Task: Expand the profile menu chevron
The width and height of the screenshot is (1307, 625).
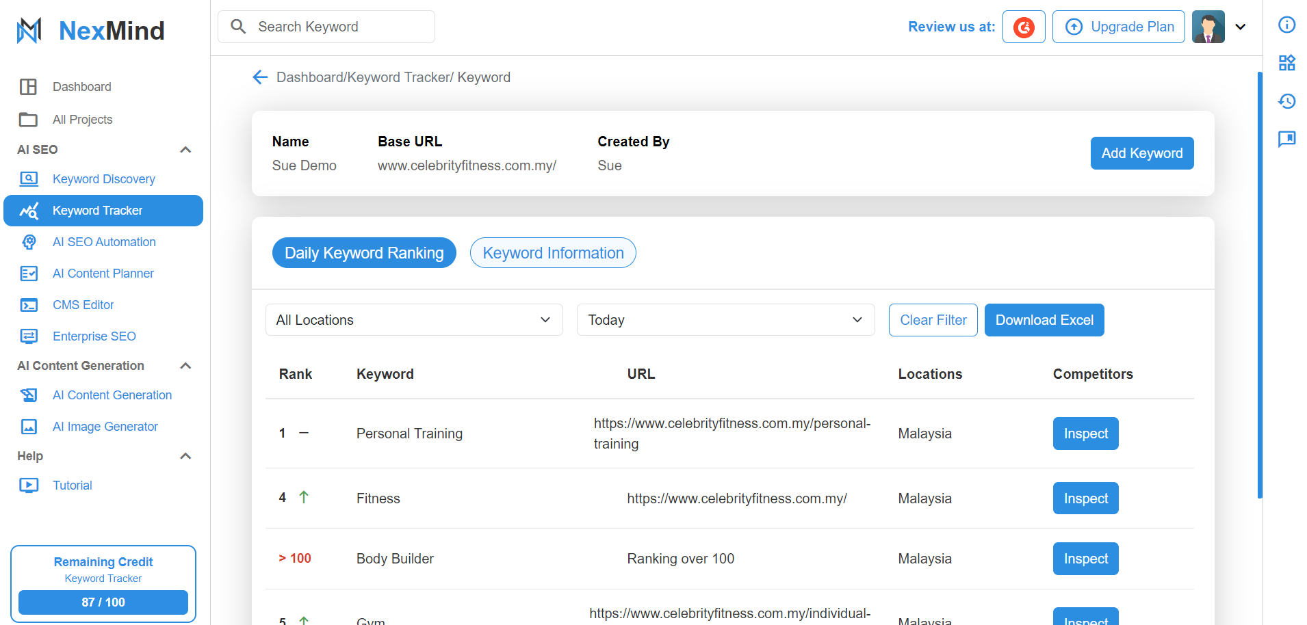Action: 1241,27
